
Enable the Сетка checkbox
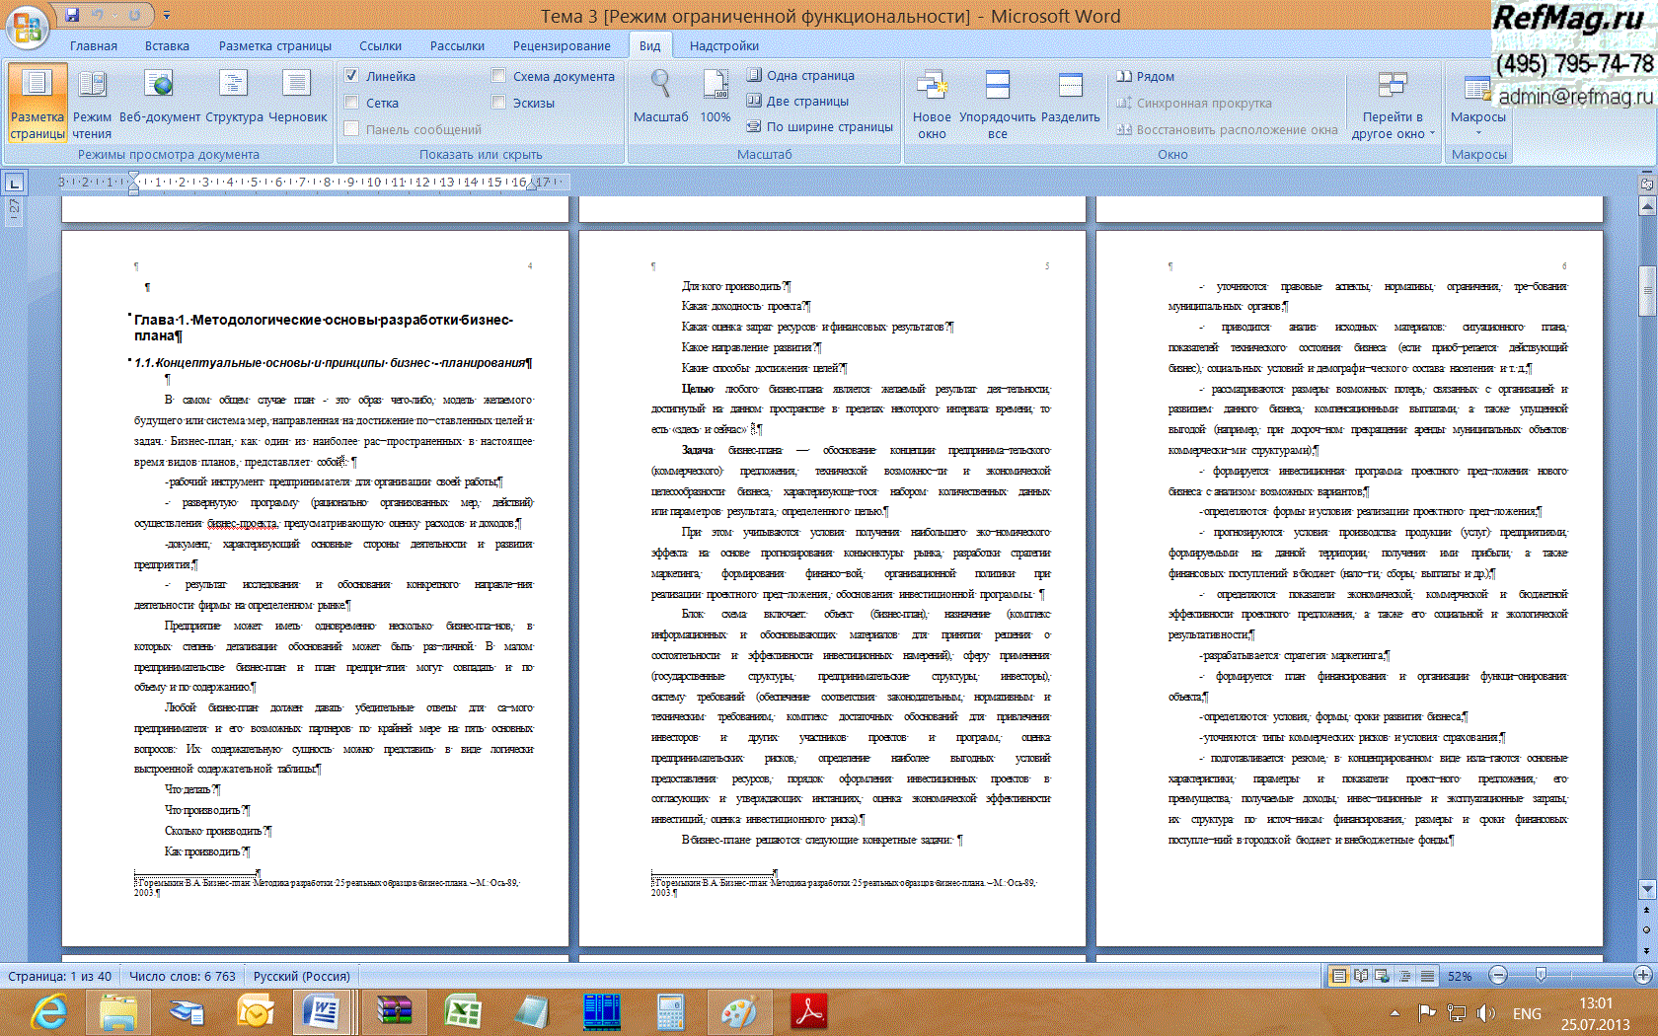pos(351,103)
